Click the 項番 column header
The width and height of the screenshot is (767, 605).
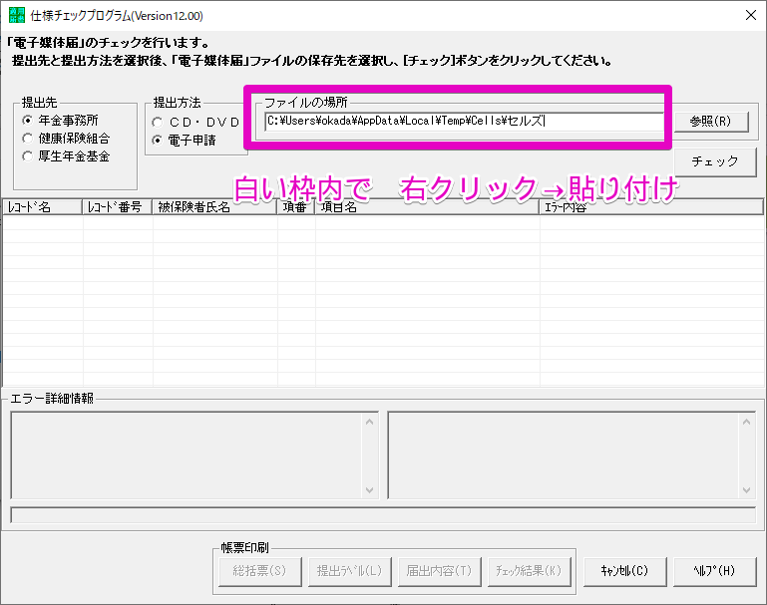click(296, 207)
